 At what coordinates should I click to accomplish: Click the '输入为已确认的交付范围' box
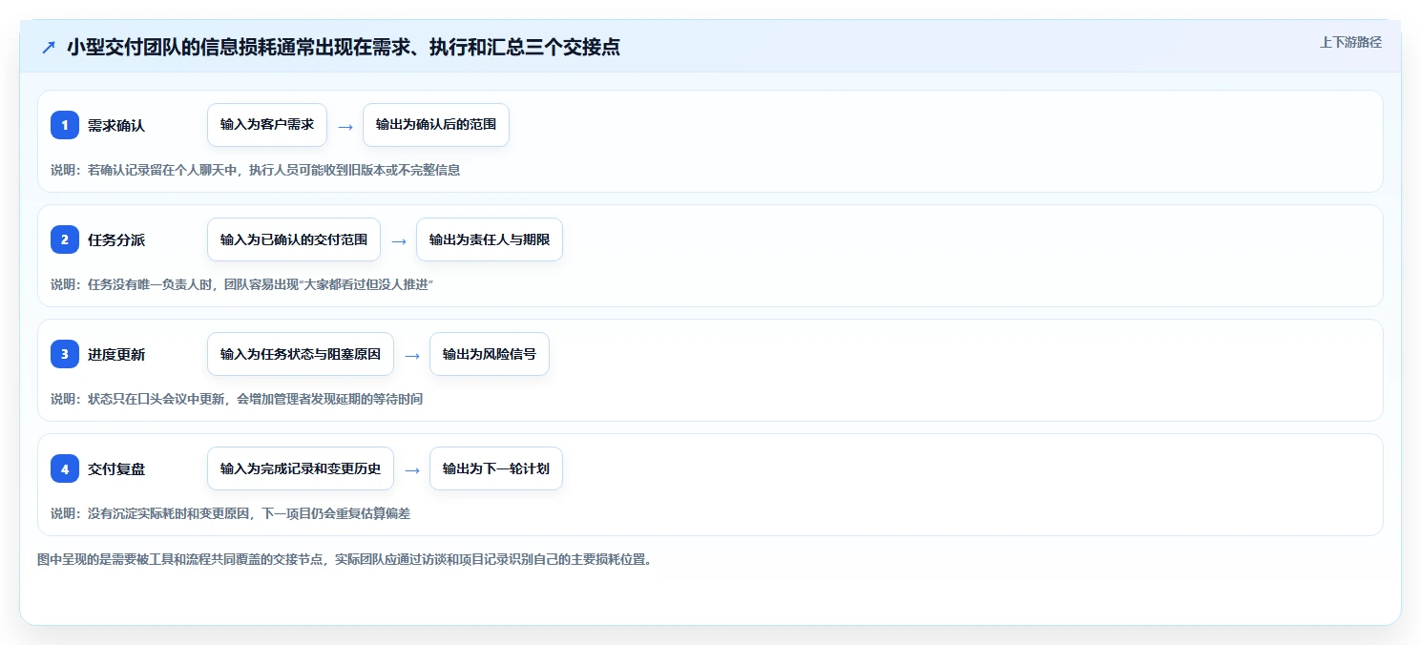pos(294,239)
